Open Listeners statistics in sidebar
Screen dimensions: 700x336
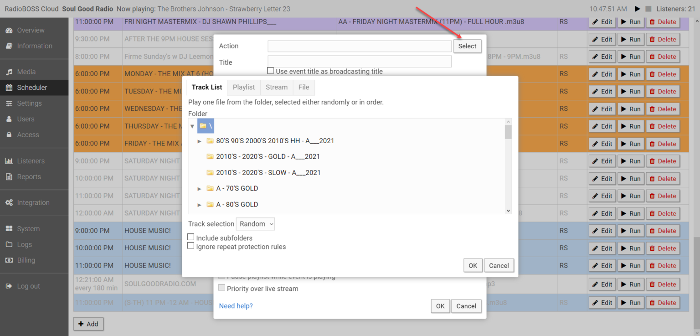(x=31, y=161)
